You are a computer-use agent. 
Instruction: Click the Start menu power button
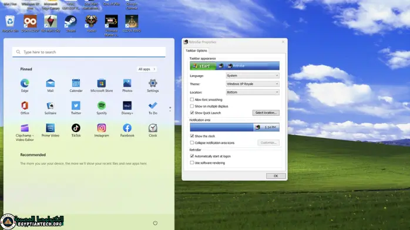coord(155,223)
